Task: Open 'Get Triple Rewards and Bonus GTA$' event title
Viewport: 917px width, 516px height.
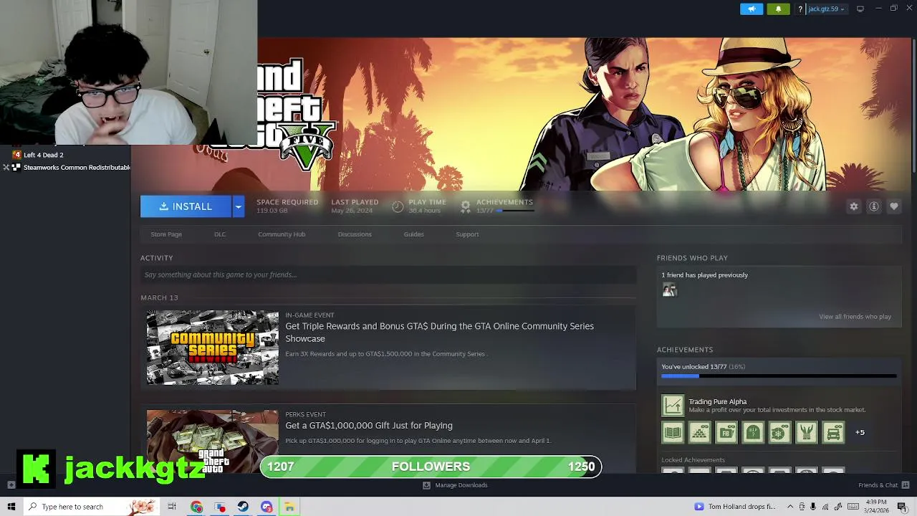Action: point(439,332)
